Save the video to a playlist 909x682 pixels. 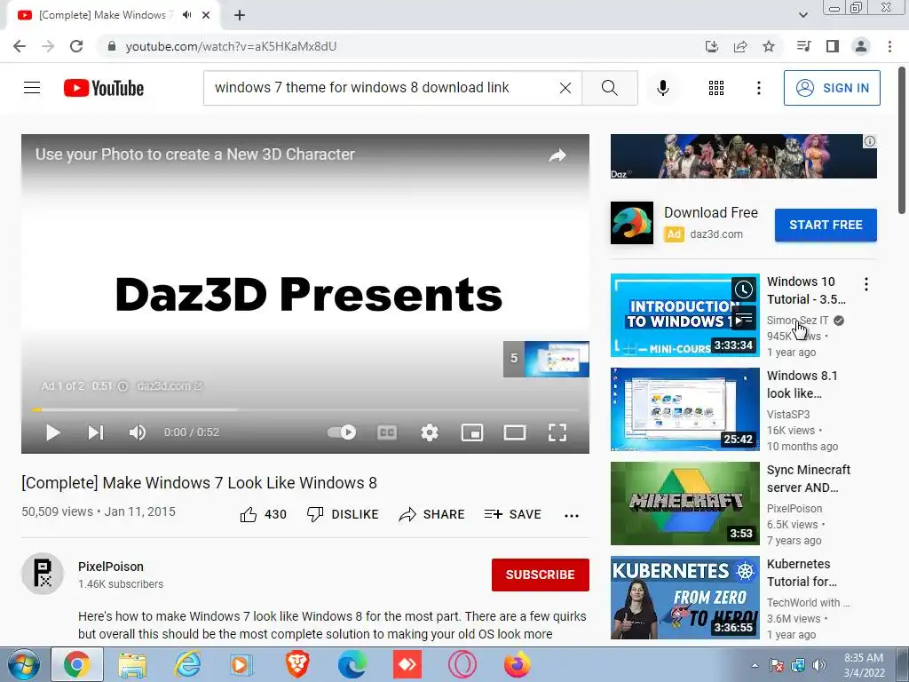click(x=513, y=514)
